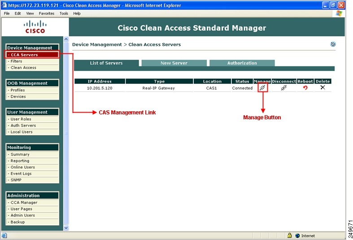Restore down the Internet Explorer window

(x=333, y=5)
